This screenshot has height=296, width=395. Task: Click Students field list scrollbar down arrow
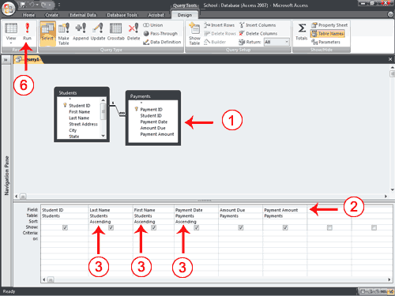coord(103,136)
